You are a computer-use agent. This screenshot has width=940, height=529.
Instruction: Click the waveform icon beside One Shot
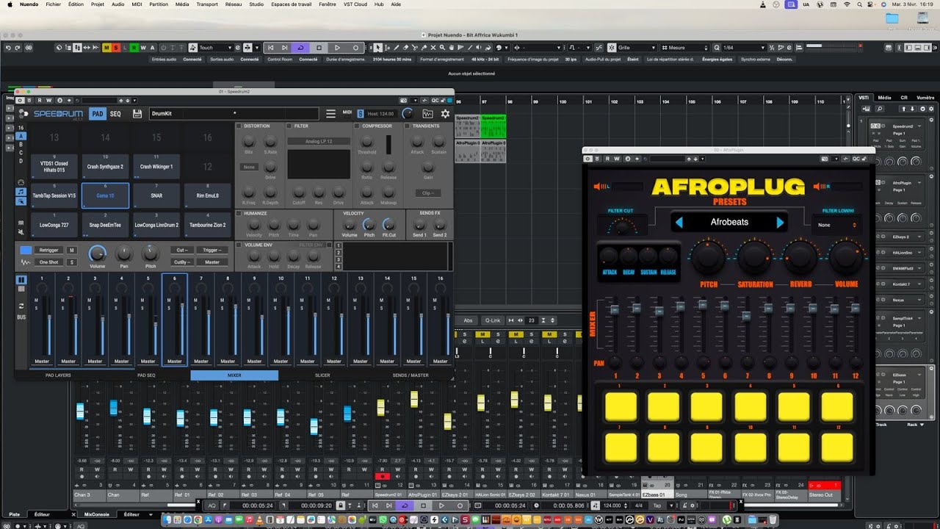[26, 262]
